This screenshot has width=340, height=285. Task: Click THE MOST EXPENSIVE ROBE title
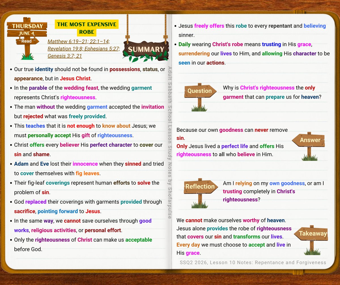coord(86,28)
